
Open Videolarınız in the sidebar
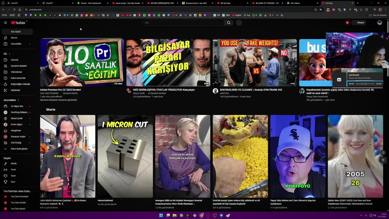coord(17,72)
